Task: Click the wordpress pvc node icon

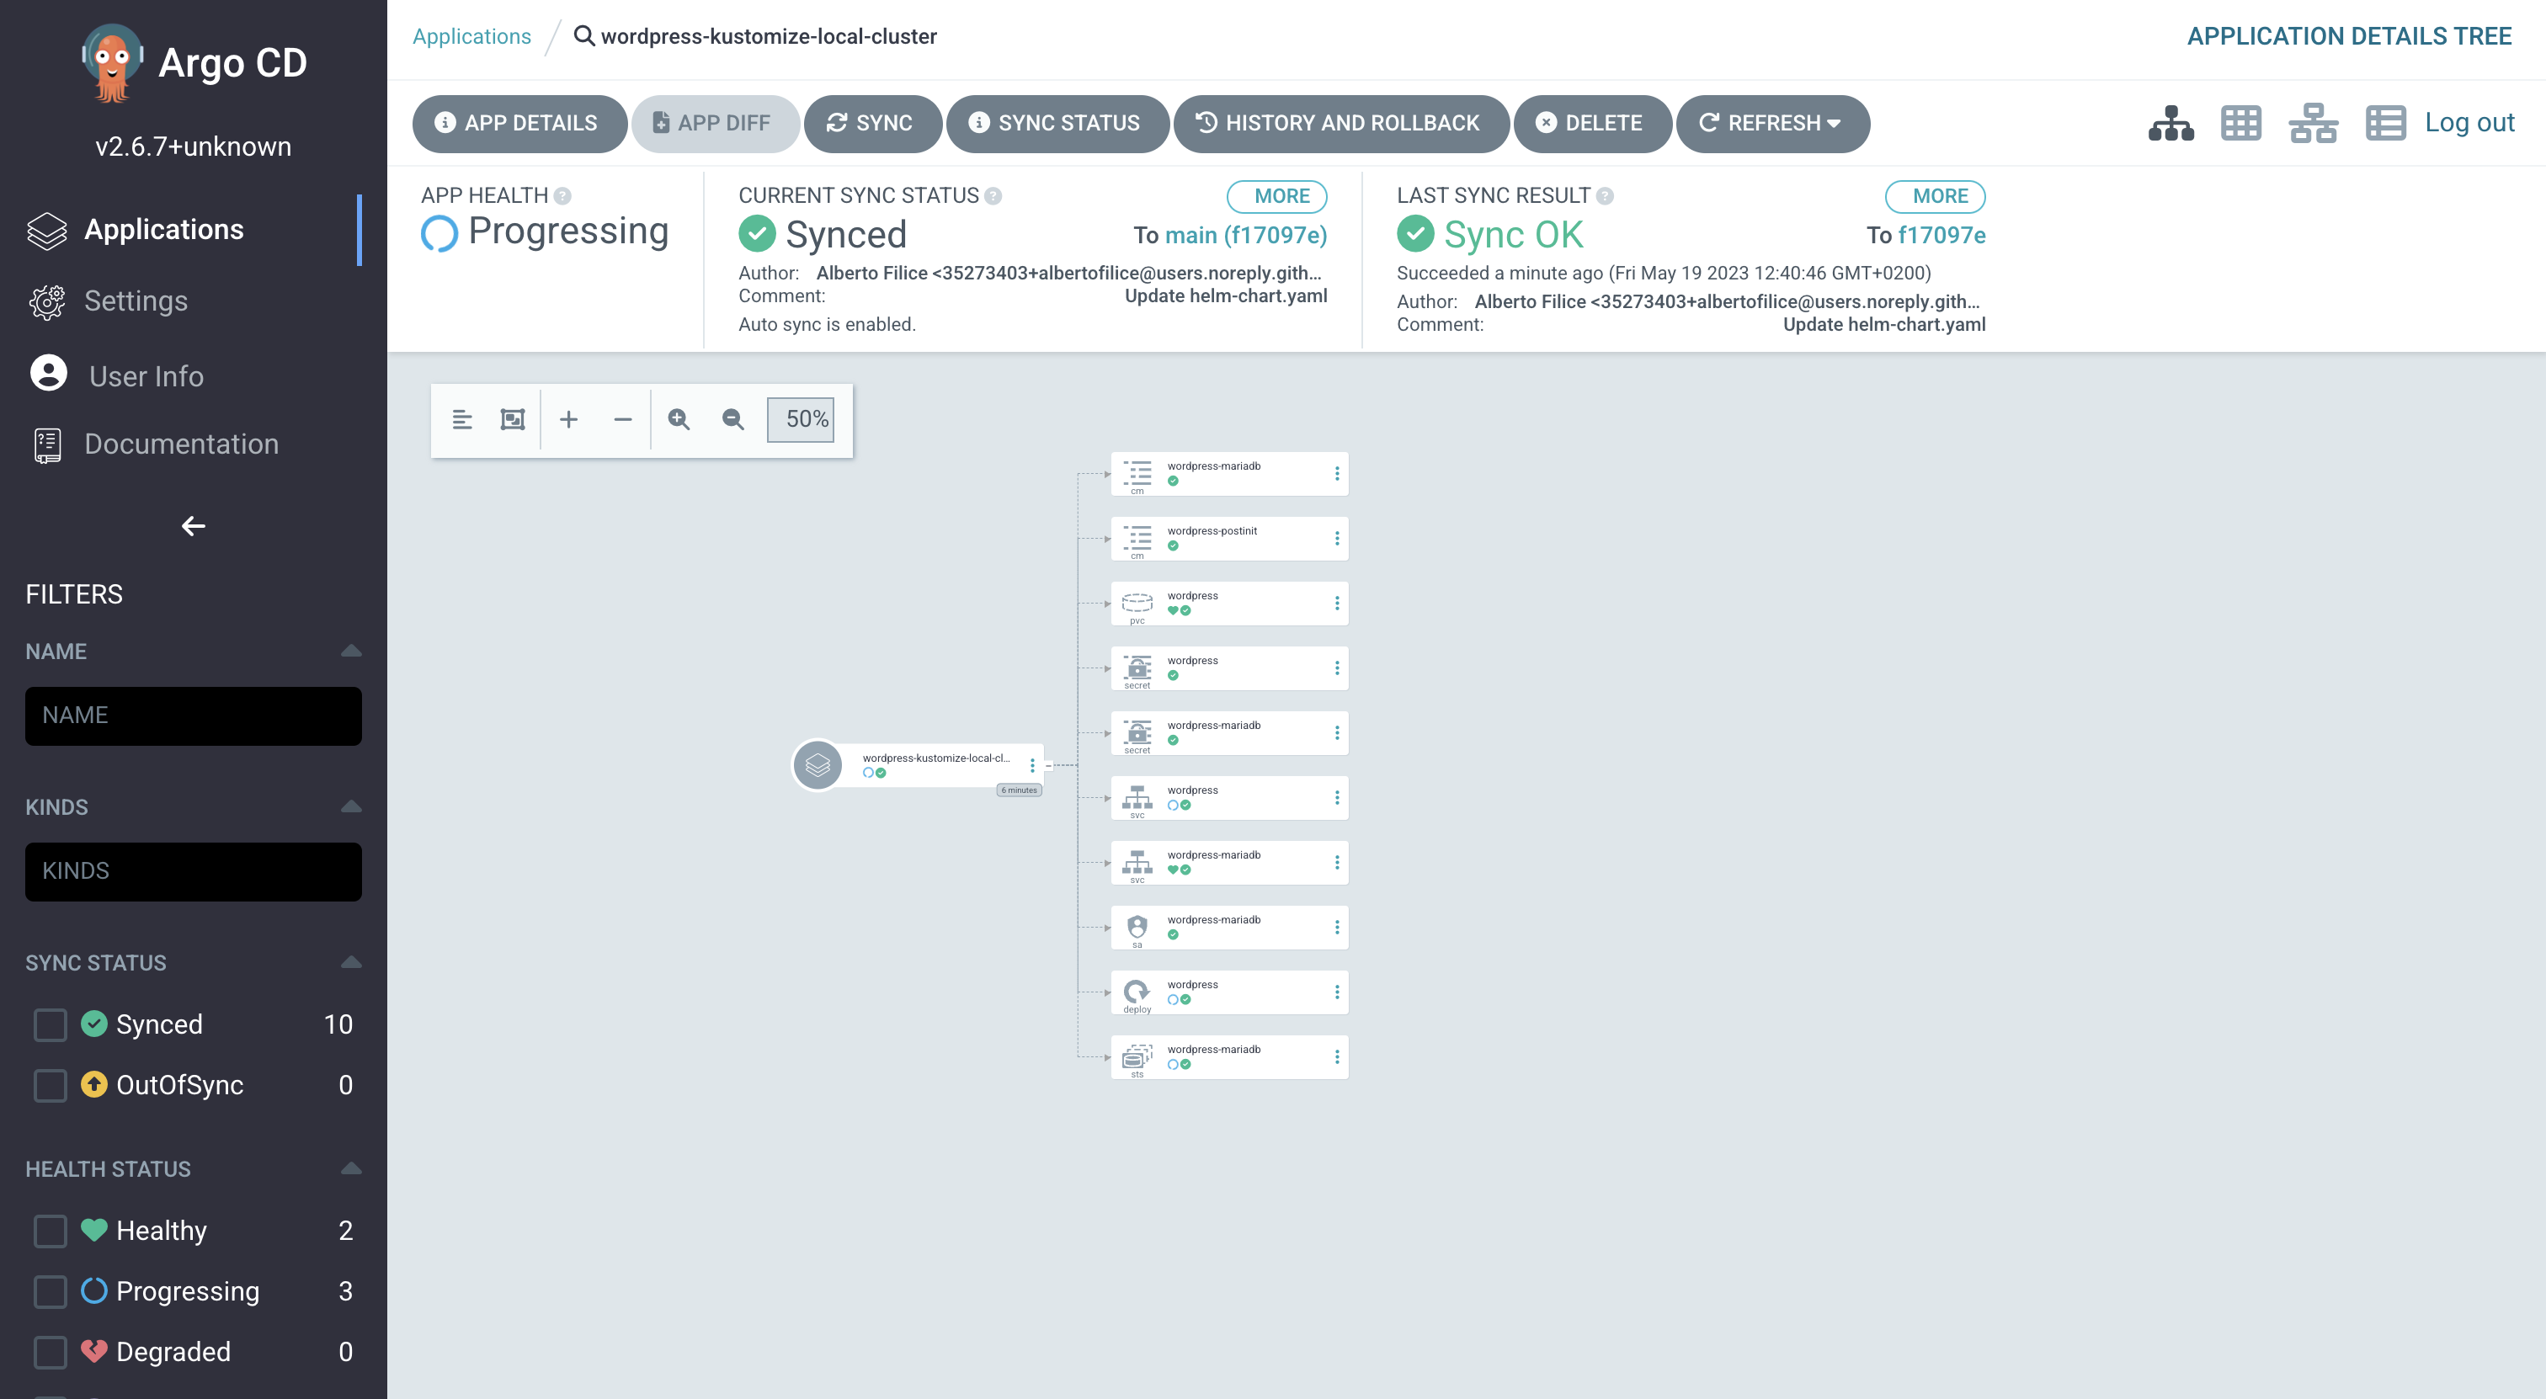Action: [1137, 602]
